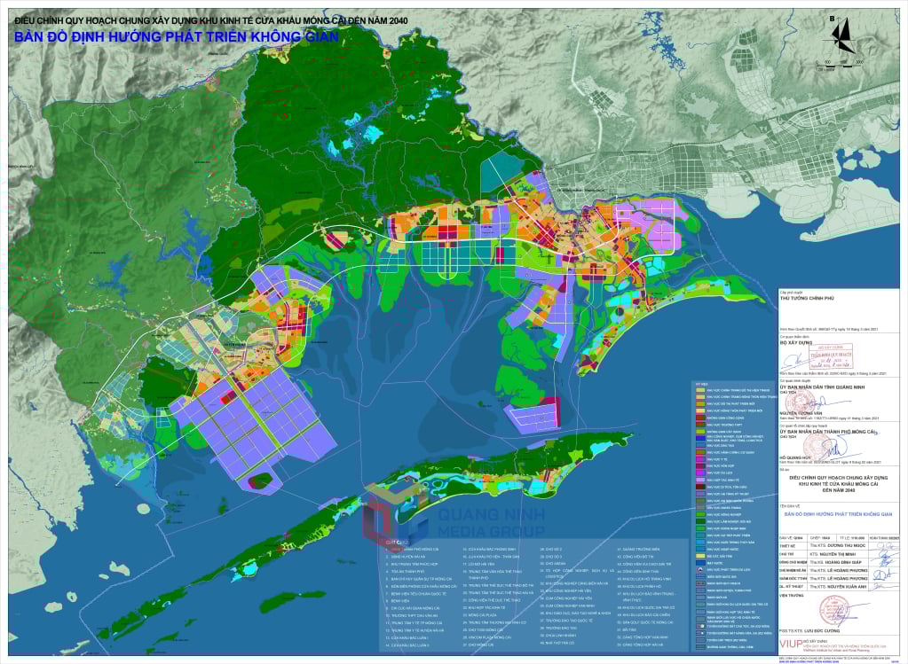Click the Ghi Chú notes heading
Screen dimensions: 908x664
click(398, 542)
